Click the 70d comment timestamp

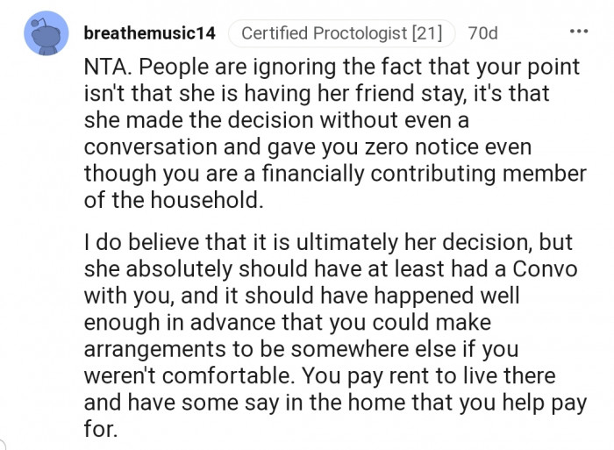482,34
